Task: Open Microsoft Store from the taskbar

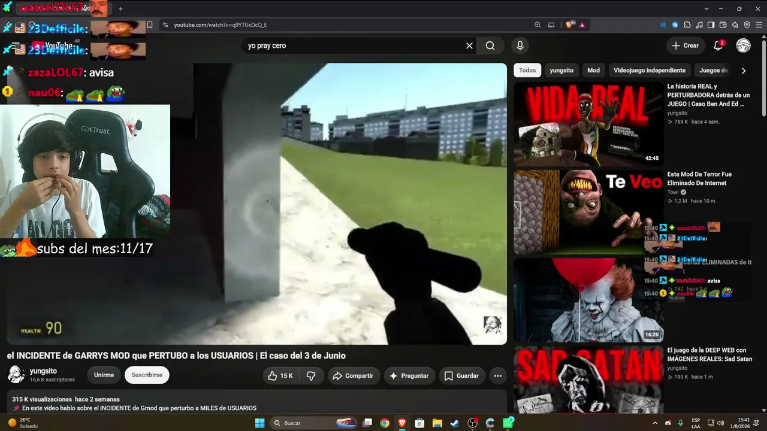Action: click(420, 423)
